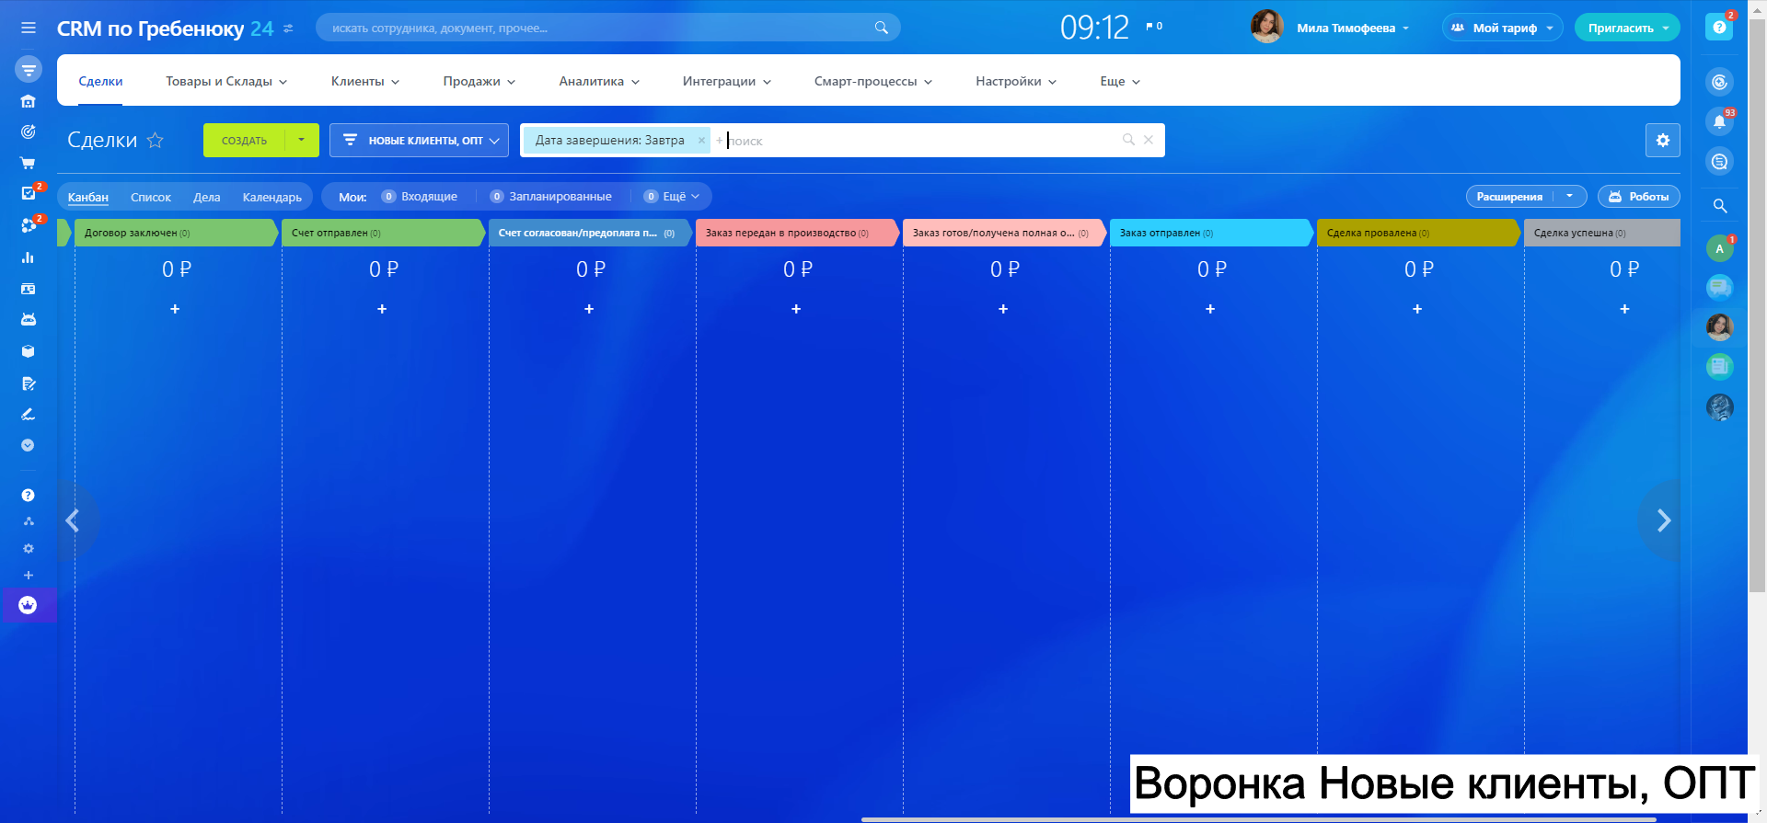Click the Пригласить button
This screenshot has height=823, width=1767.
tap(1627, 28)
